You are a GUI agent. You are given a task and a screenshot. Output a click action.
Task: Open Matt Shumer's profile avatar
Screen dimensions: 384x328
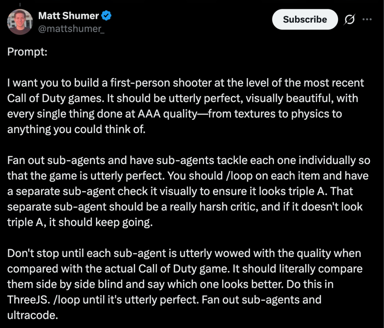(x=20, y=22)
